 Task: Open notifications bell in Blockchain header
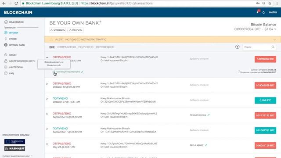click(258, 12)
